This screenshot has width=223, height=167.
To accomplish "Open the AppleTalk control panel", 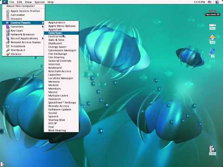I will click(61, 29).
